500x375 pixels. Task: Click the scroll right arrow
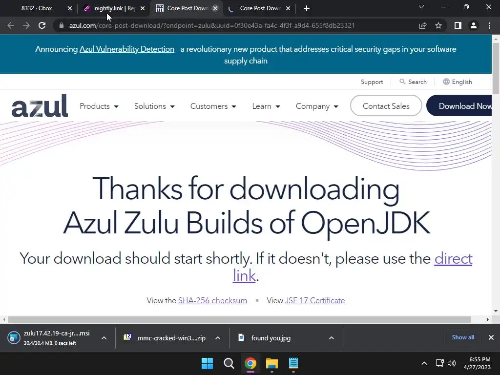[x=488, y=319]
